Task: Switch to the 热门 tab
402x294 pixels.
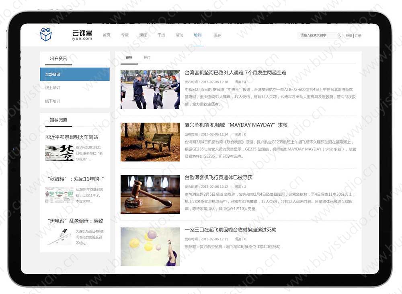Action: (147, 58)
